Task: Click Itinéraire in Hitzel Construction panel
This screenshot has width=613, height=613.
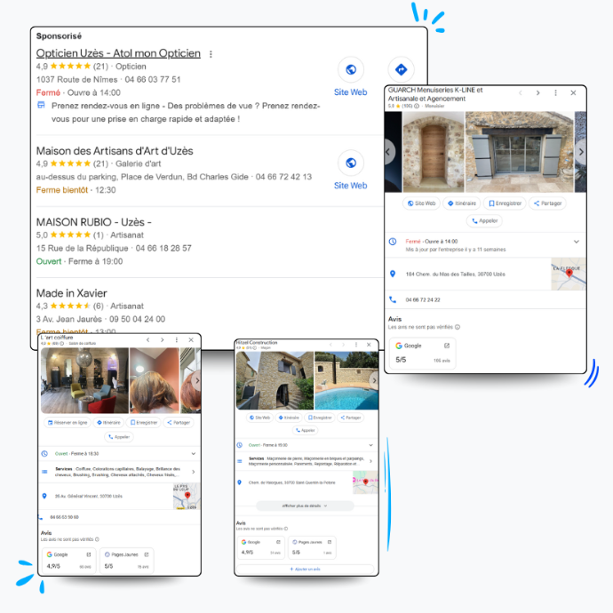Action: pos(289,418)
